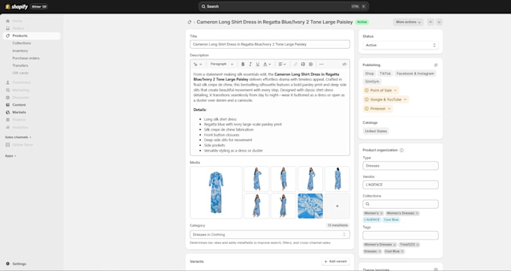Click the Facebook & Instagram channel chip
This screenshot has width=511, height=271.
tap(415, 74)
